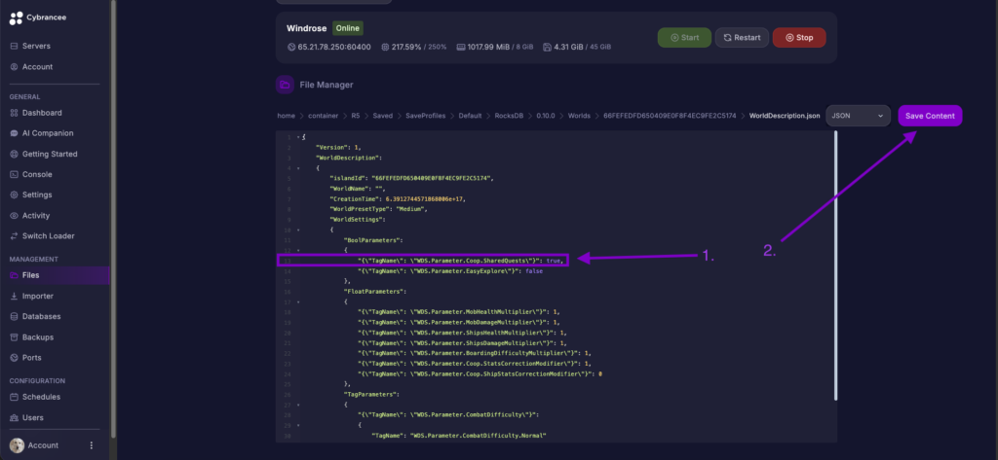Navigate to Default folder in breadcrumb
The image size is (998, 460).
tap(471, 116)
